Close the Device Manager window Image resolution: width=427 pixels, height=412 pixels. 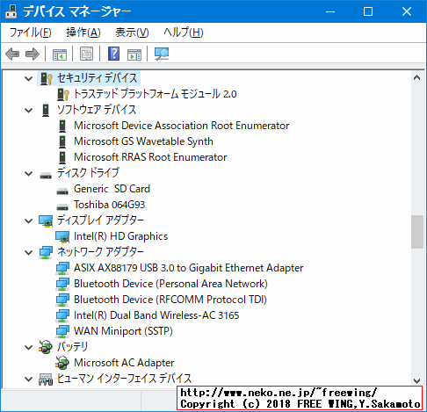[407, 11]
